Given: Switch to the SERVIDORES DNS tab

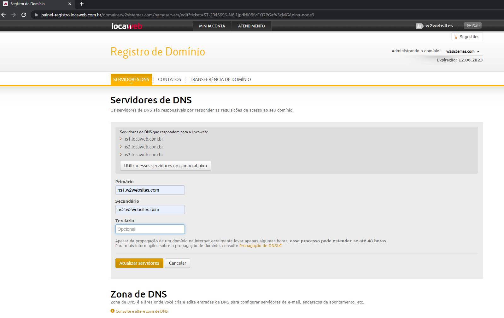Looking at the screenshot, I should pos(131,79).
